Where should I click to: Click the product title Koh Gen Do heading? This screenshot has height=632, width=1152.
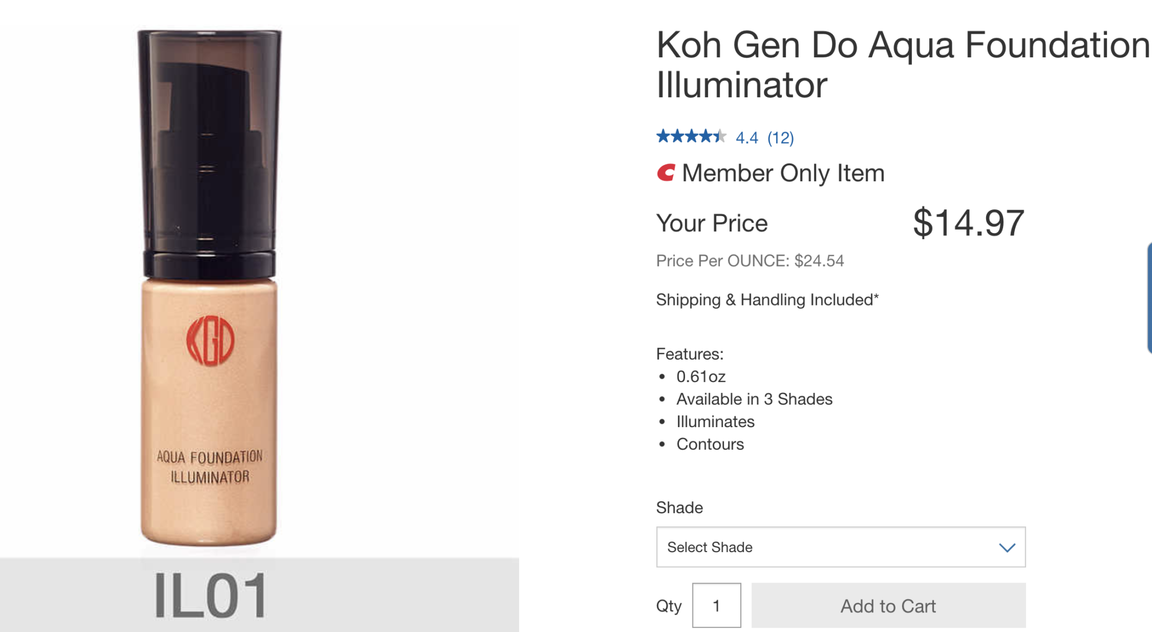tap(903, 65)
